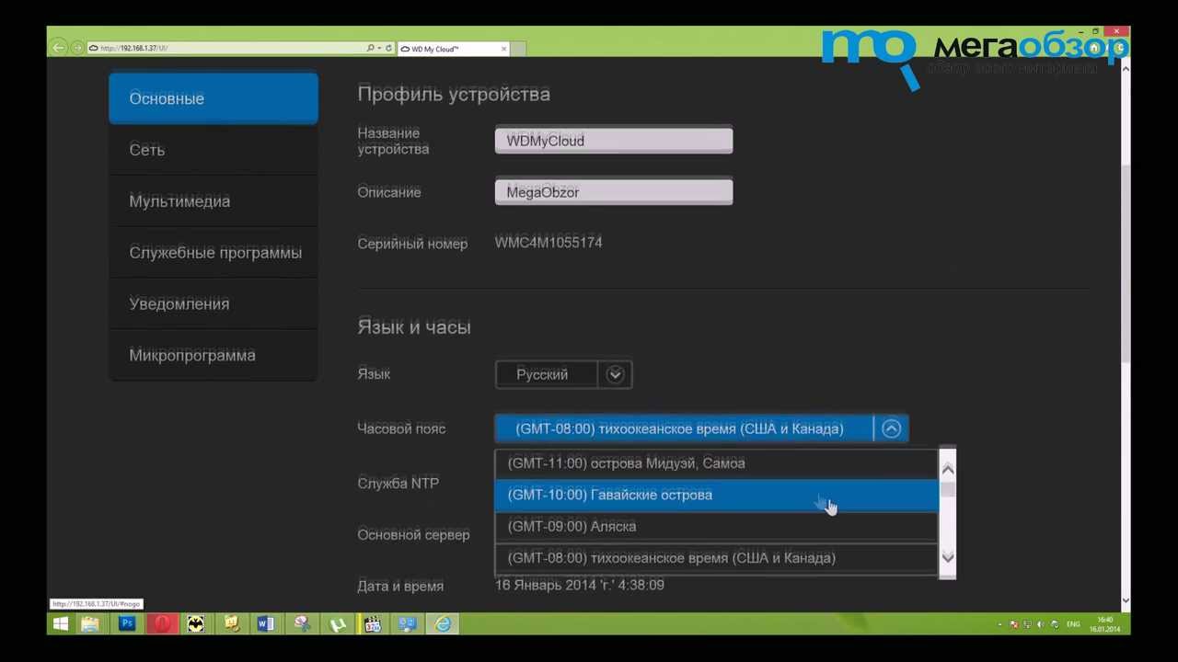Screen dimensions: 1178x662
Task: Click the address bar search magnifier icon
Action: 370,48
